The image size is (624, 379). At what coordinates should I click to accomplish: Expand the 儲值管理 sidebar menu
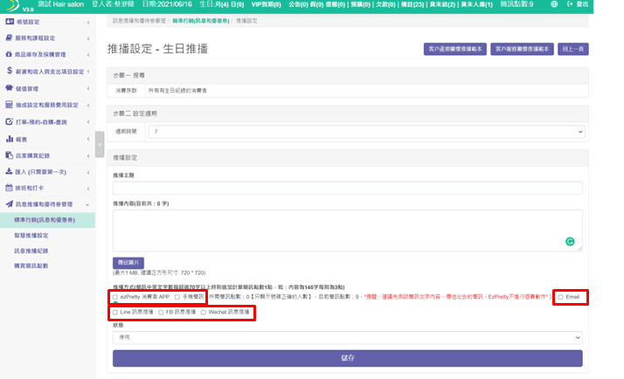(x=48, y=88)
